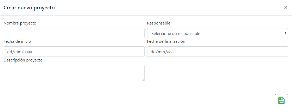Click the Descripción text area resize handle
Viewport: 292px width, 112px height.
click(143, 80)
